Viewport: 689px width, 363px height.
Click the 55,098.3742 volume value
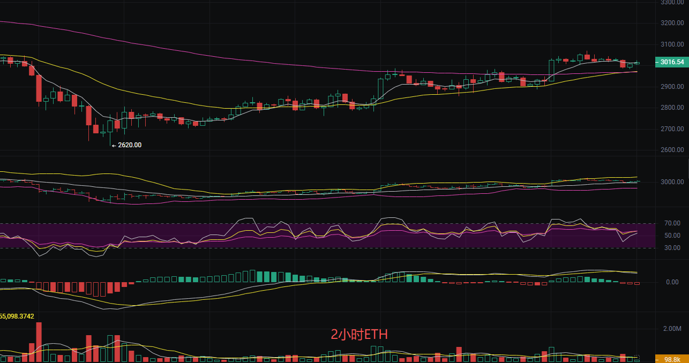tap(17, 316)
